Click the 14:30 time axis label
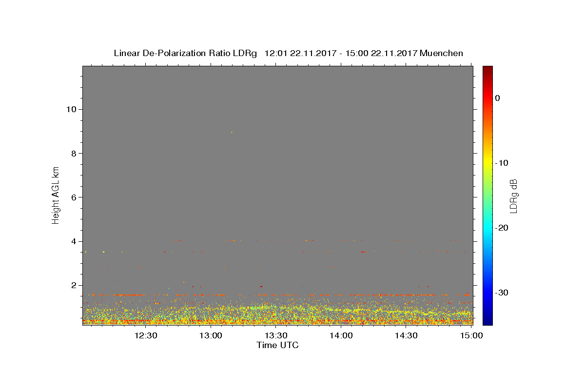The width and height of the screenshot is (585, 390). click(406, 335)
